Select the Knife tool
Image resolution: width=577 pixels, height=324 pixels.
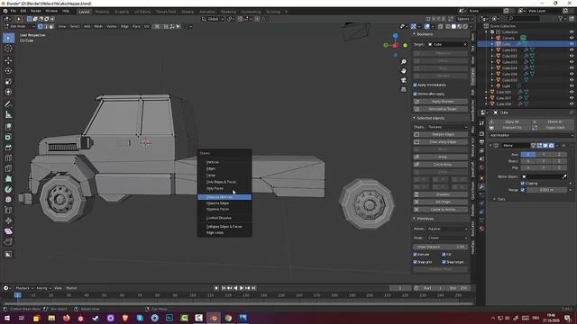8,168
